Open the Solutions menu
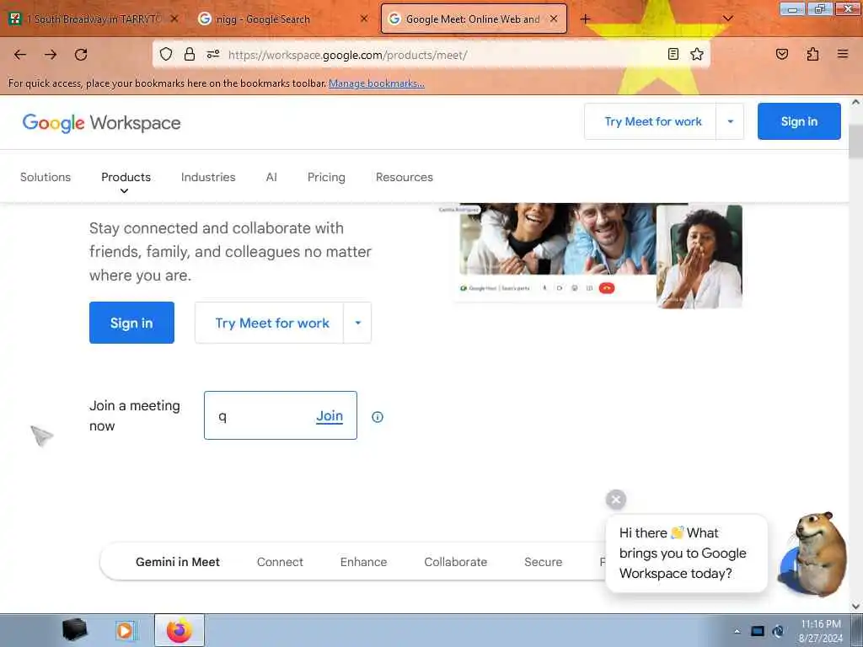Viewport: 863px width, 647px height. pyautogui.click(x=46, y=177)
